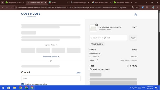Click the Cosy House Collection logo

click(x=31, y=14)
